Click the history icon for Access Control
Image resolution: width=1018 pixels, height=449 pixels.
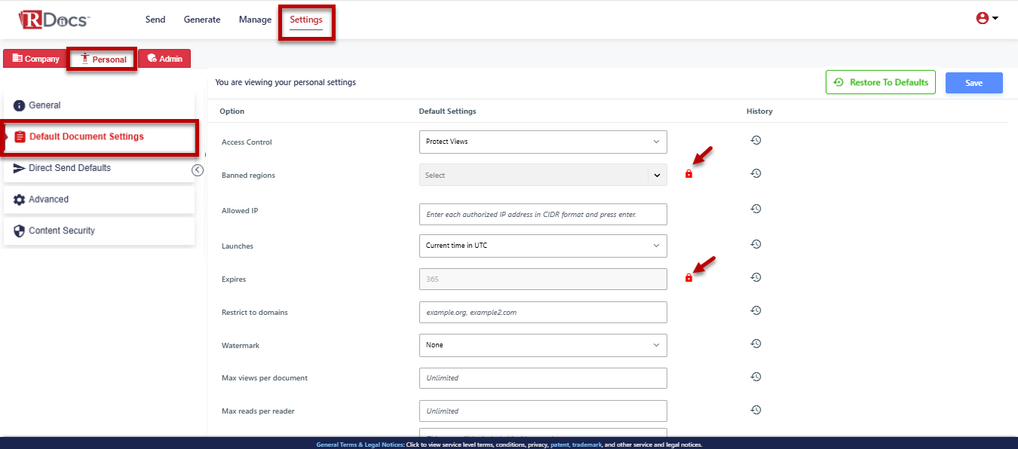pos(756,140)
